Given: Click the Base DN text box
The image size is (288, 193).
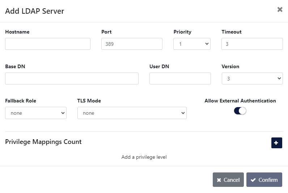Looking at the screenshot, I should (x=72, y=78).
